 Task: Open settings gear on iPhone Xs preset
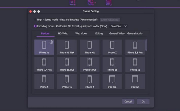(x=51, y=42)
